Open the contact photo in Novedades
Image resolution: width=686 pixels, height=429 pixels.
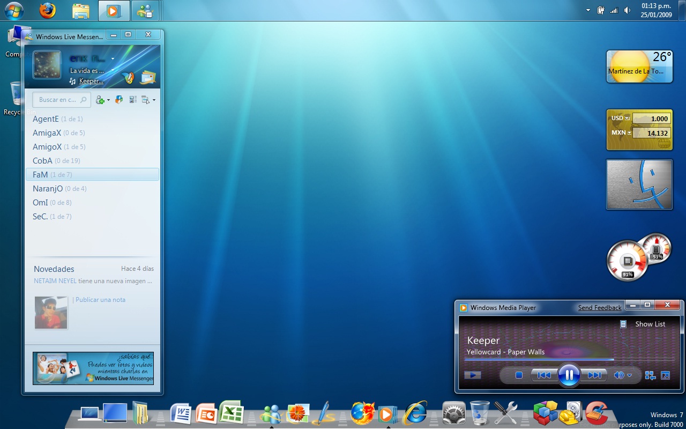click(x=51, y=313)
